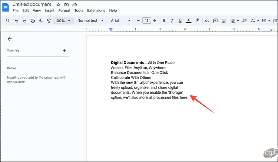Open the Normal text style dropdown

90,21
